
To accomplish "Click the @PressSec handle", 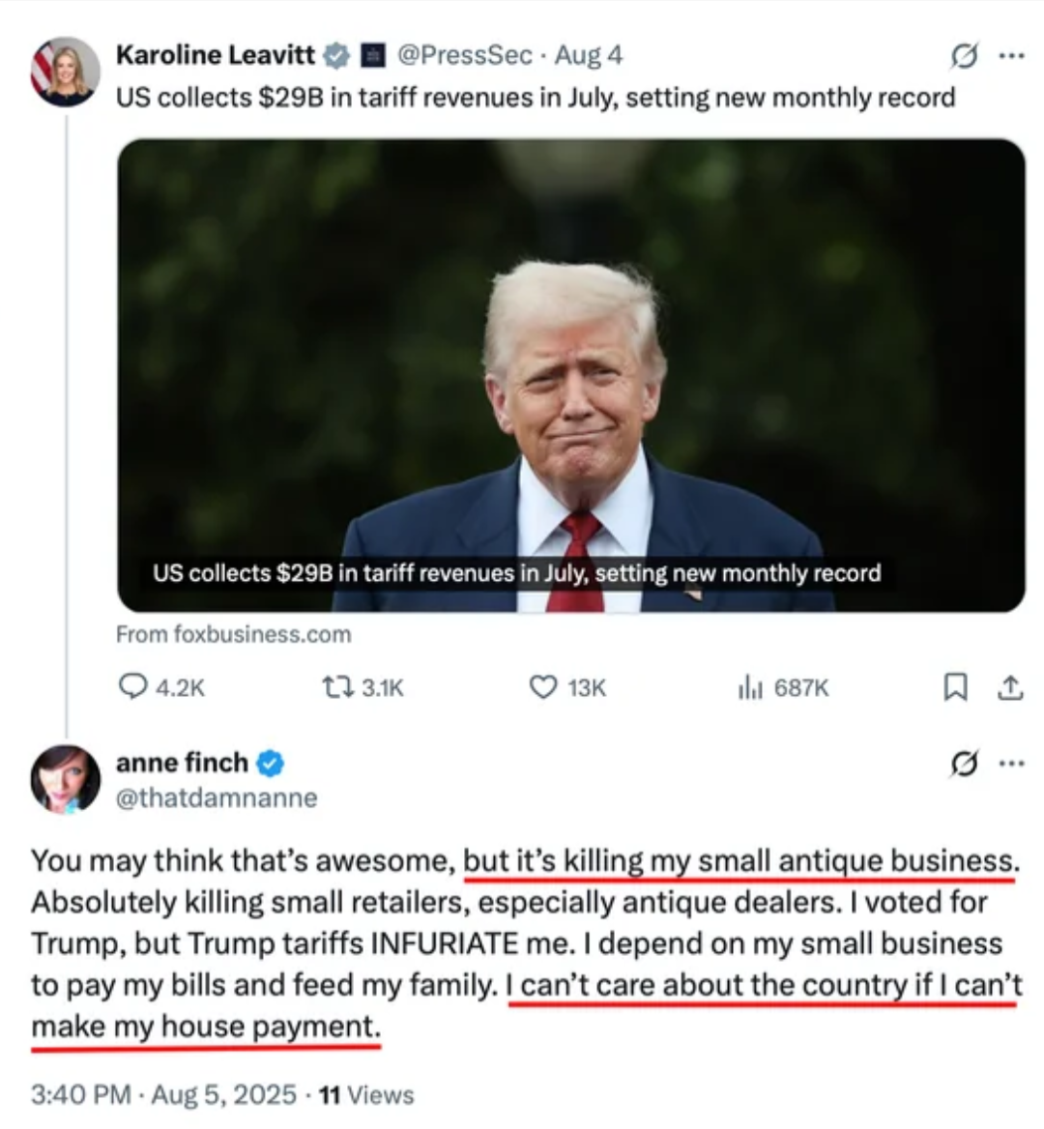I will coord(464,55).
